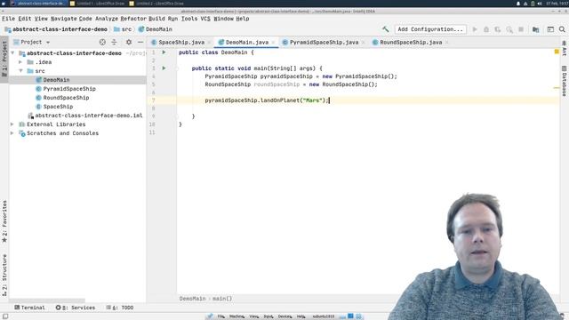This screenshot has height=320, width=569.
Task: Open the Structure side tab
Action: 4,275
